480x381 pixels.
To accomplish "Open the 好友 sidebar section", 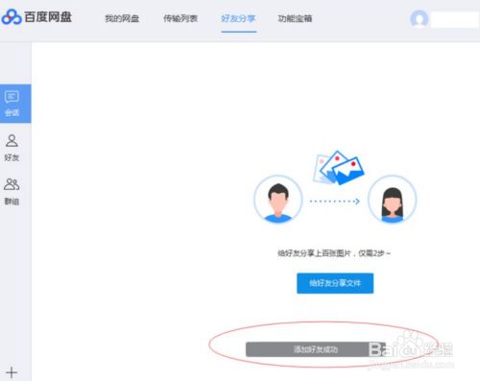I will [12, 148].
